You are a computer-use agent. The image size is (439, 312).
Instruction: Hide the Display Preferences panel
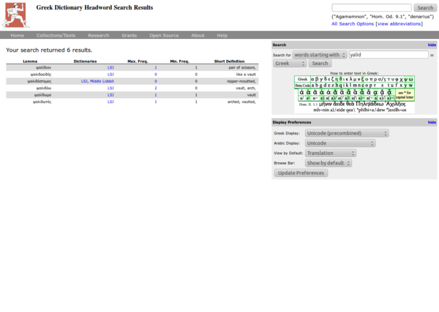[432, 122]
